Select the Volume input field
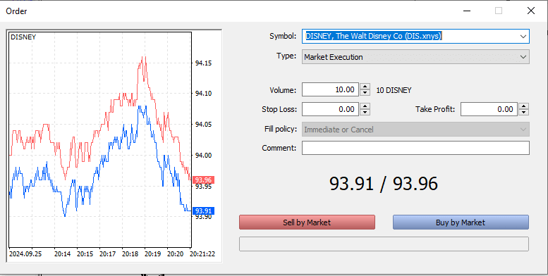The image size is (548, 276). click(330, 89)
